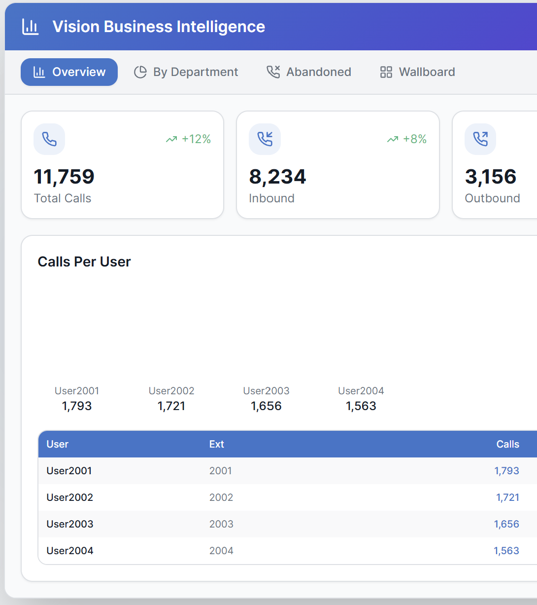
Task: Click the User2001 chart label
Action: click(x=77, y=391)
